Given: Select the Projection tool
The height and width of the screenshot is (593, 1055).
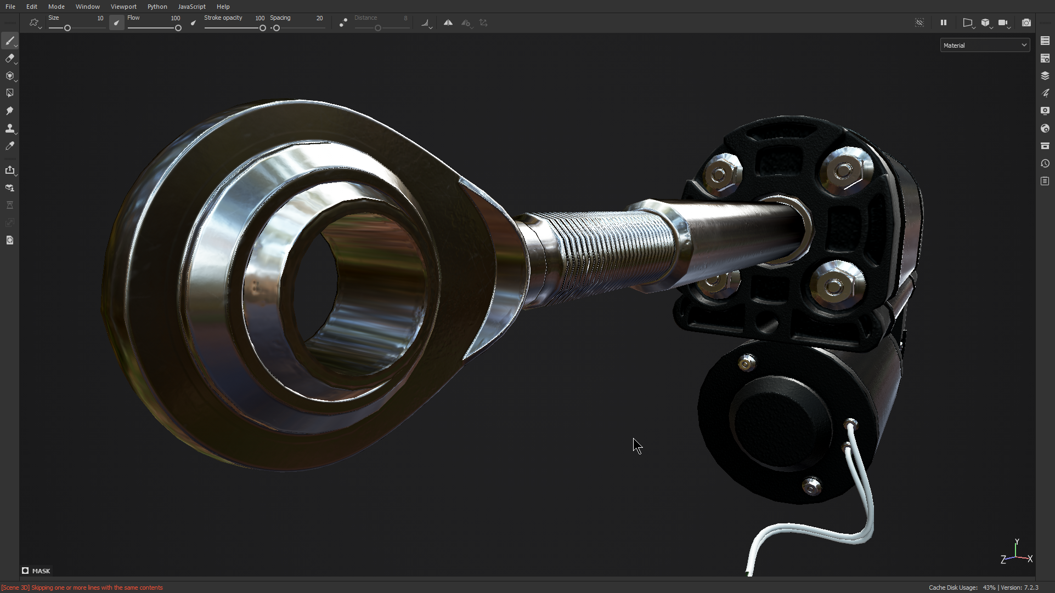Looking at the screenshot, I should [x=10, y=76].
